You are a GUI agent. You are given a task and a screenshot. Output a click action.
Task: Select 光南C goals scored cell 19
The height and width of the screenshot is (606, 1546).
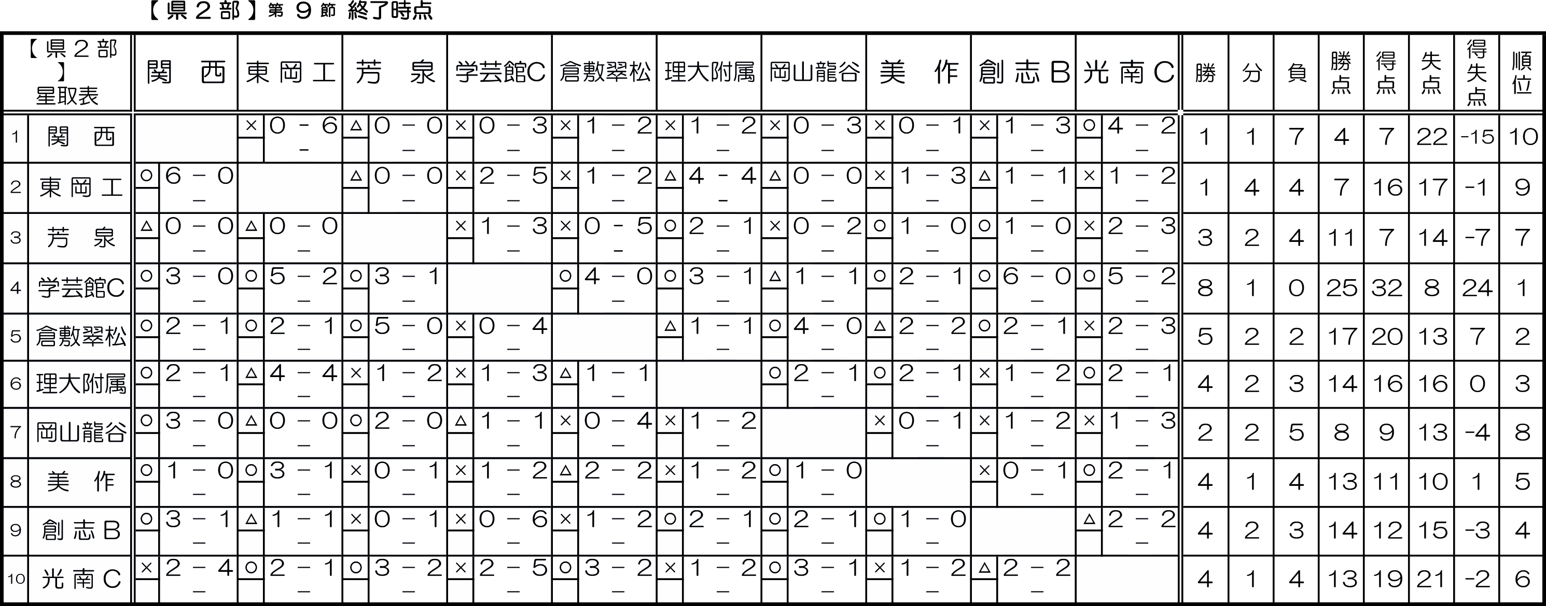click(1386, 579)
